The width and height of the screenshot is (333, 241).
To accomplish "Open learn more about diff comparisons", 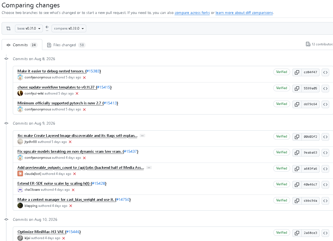I will tap(244, 13).
